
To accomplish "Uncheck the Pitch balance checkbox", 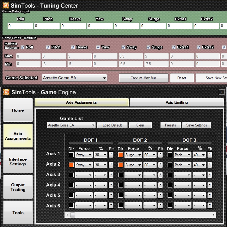I will click(x=48, y=47).
